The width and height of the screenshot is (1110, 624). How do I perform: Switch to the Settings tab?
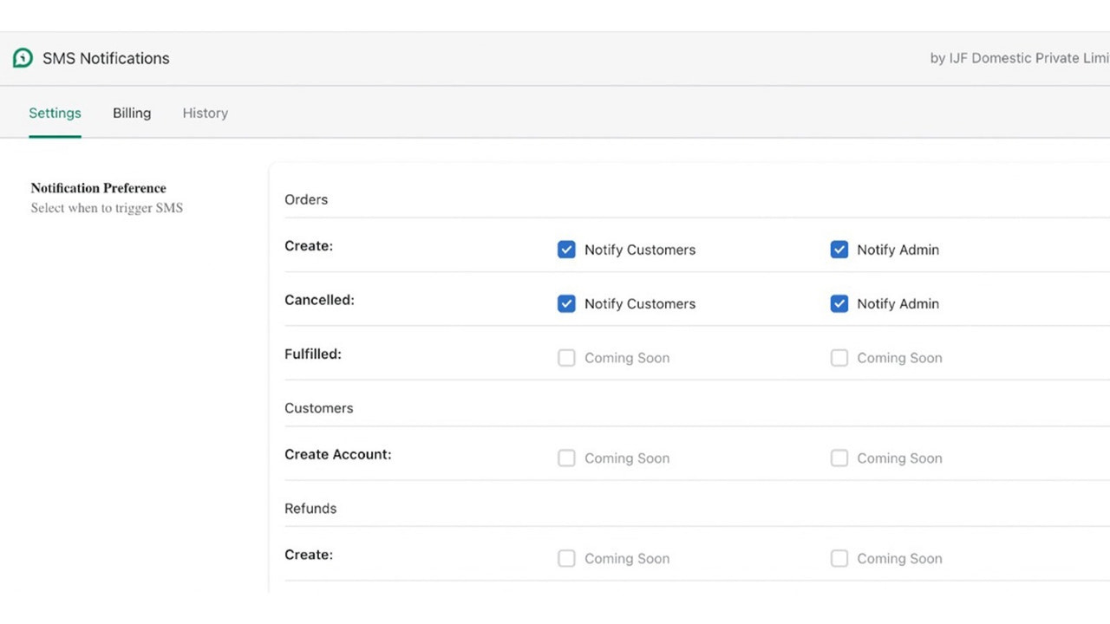[x=55, y=113]
